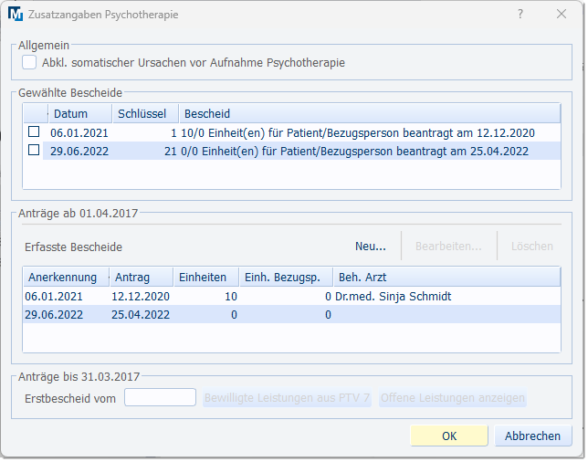
Task: Click Dr.med. Sinja Schmidt cell
Action: (x=393, y=297)
